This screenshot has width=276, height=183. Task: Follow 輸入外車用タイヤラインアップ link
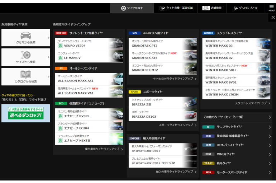tap(176, 172)
